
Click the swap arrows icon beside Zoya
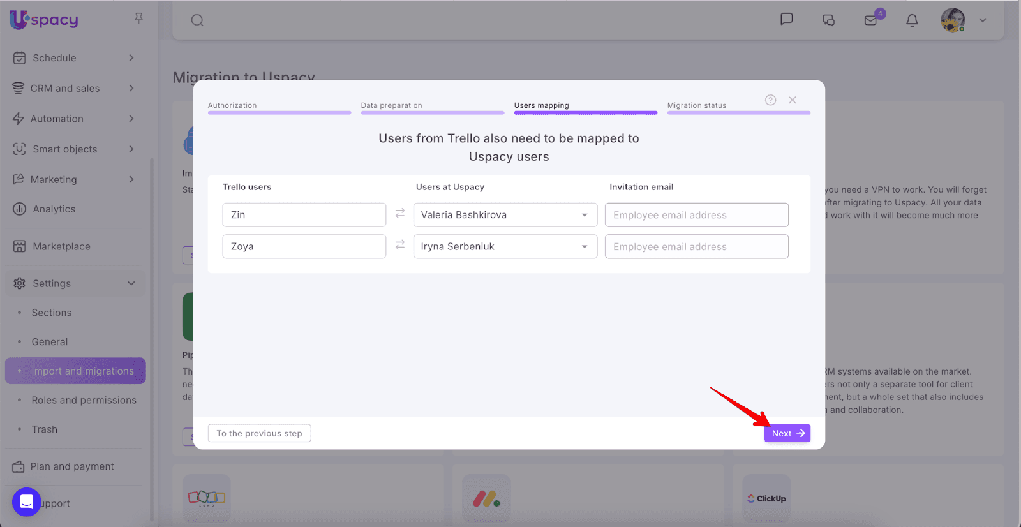[400, 246]
